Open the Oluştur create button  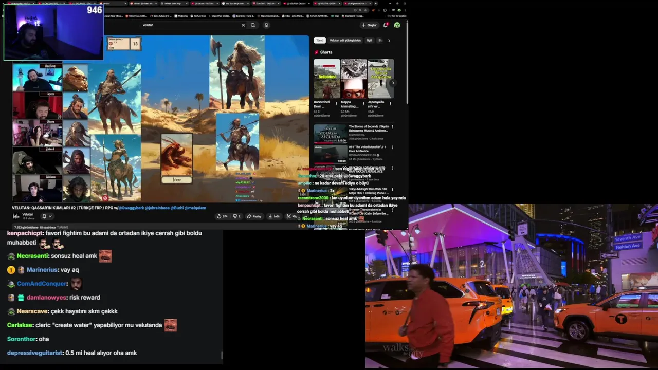[x=369, y=25]
